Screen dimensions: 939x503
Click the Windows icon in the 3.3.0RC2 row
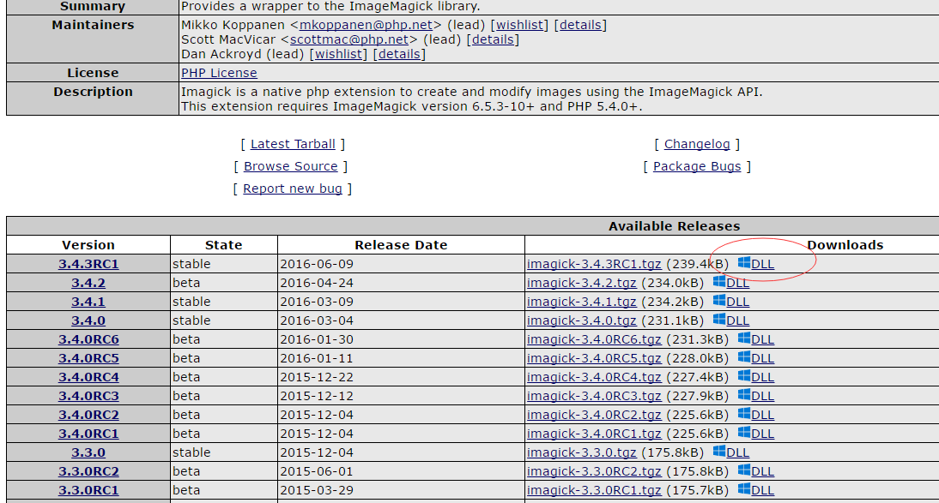coord(744,470)
